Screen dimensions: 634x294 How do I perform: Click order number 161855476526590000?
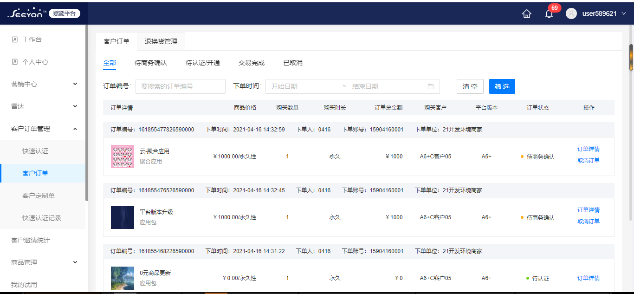coord(166,190)
